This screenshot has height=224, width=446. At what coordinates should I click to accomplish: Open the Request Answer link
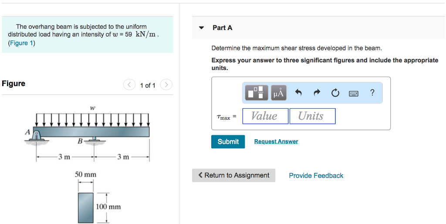coord(276,141)
